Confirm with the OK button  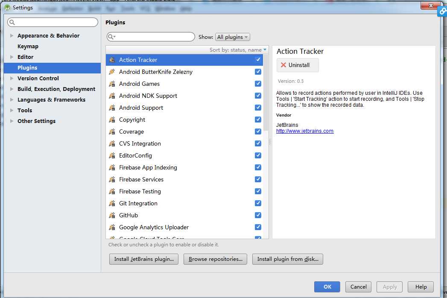[x=327, y=287]
